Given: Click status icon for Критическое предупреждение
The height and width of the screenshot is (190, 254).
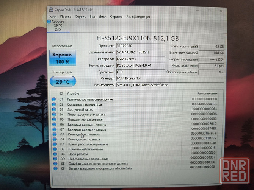Looking at the screenshot, I should (54, 99).
